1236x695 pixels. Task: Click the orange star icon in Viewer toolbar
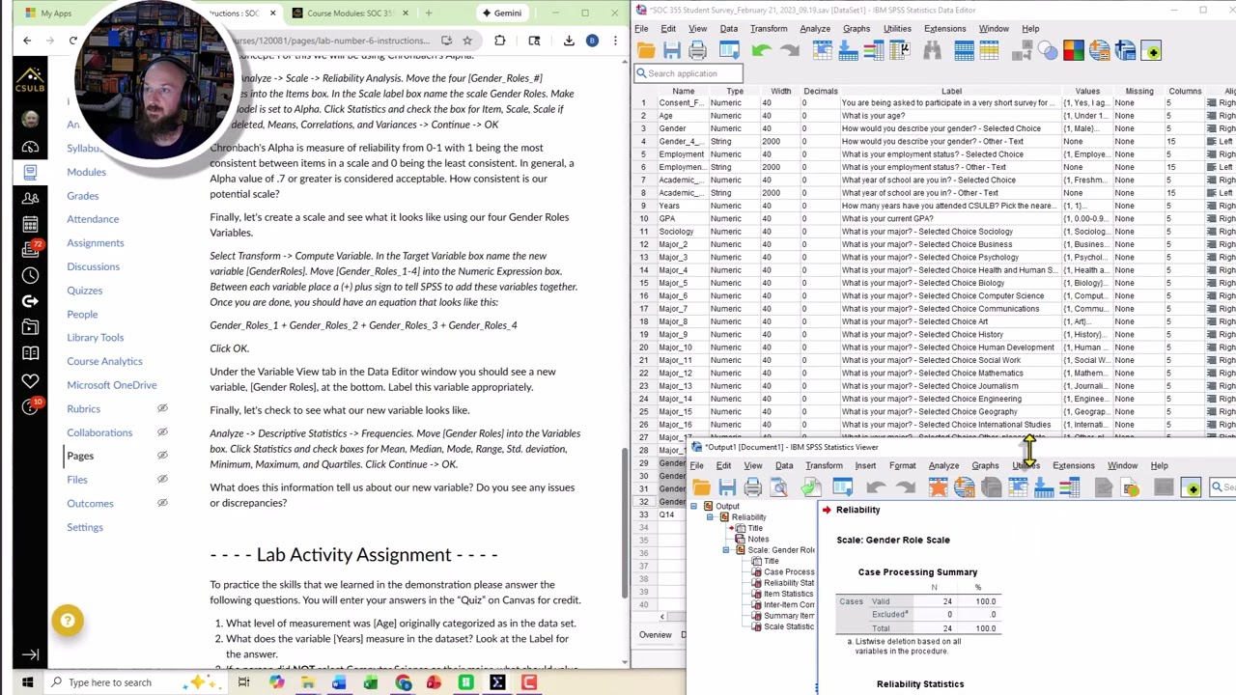(x=938, y=488)
